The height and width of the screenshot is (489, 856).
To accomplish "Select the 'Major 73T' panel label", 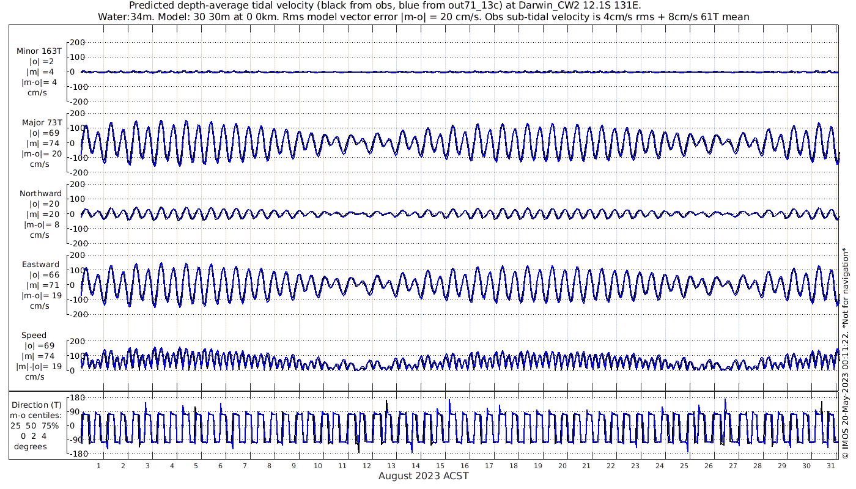I will (42, 123).
